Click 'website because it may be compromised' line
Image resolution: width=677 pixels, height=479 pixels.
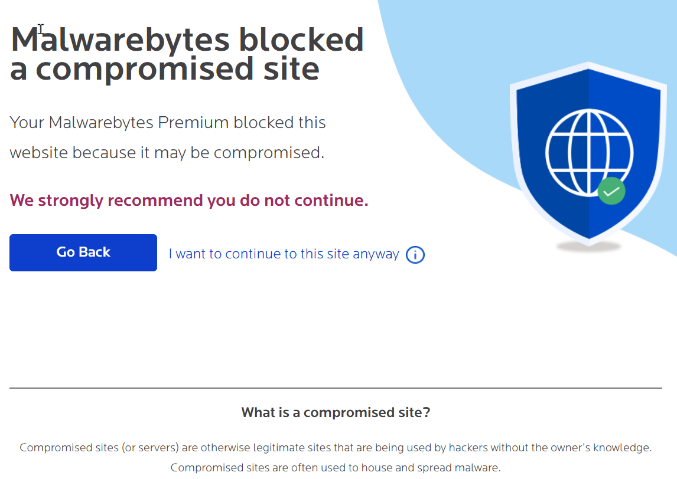click(x=167, y=153)
